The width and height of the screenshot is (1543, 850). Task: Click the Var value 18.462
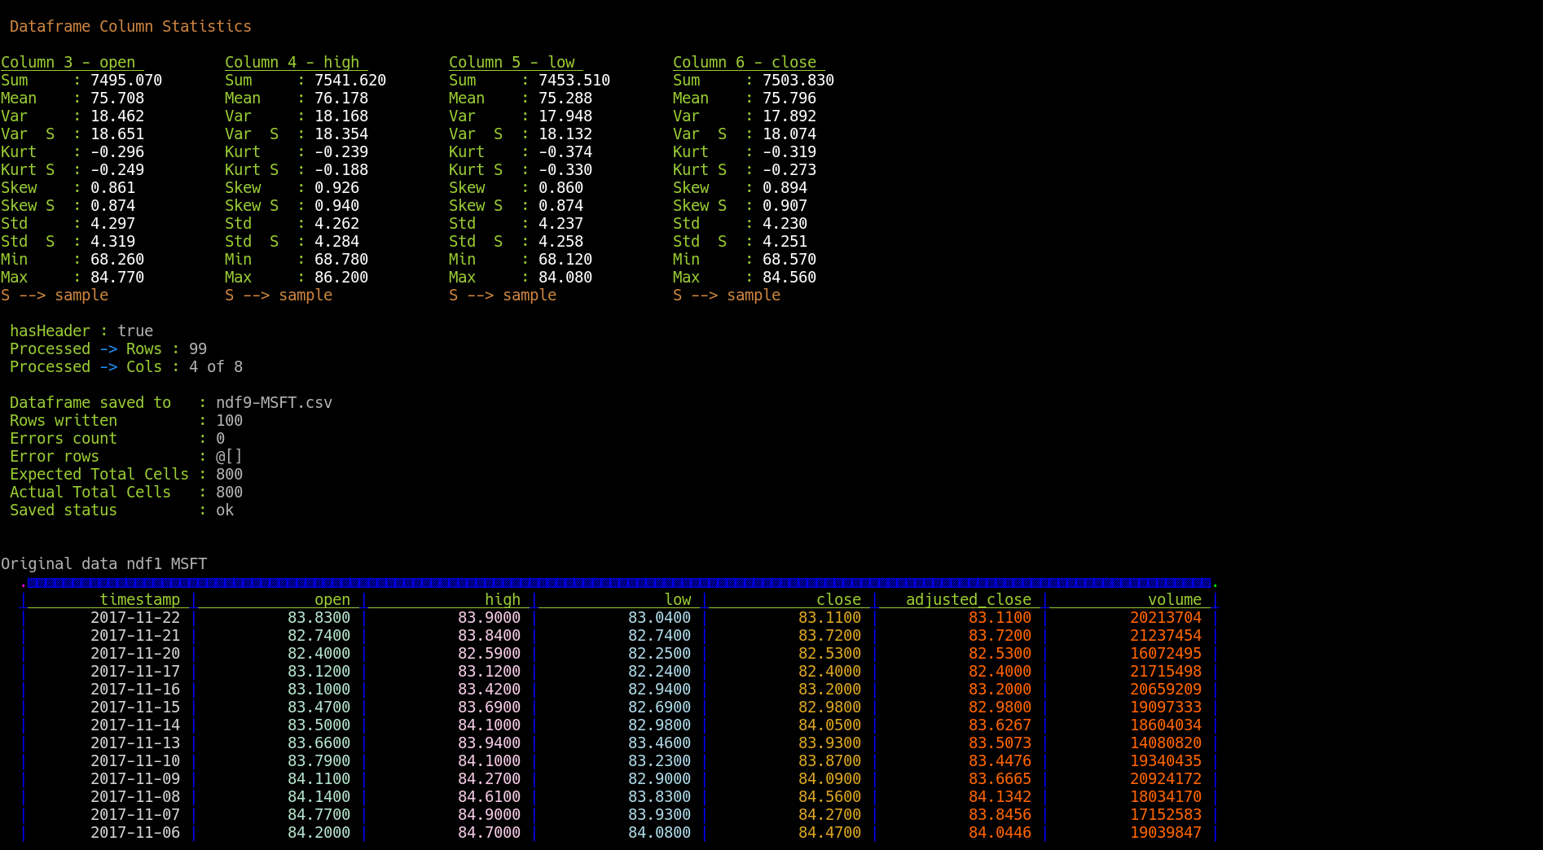pyautogui.click(x=117, y=116)
